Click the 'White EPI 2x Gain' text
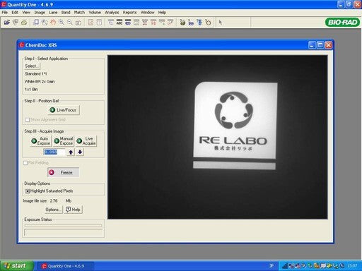The width and height of the screenshot is (362, 271). [40, 82]
